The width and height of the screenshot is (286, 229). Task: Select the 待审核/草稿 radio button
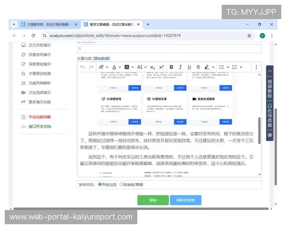[x=121, y=184]
